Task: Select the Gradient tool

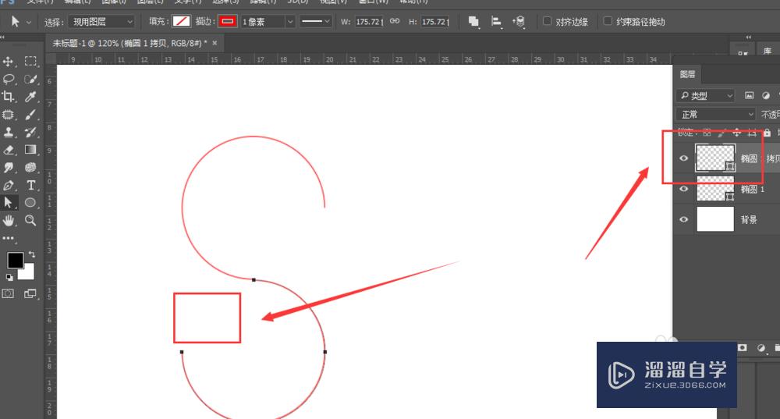Action: [31, 150]
